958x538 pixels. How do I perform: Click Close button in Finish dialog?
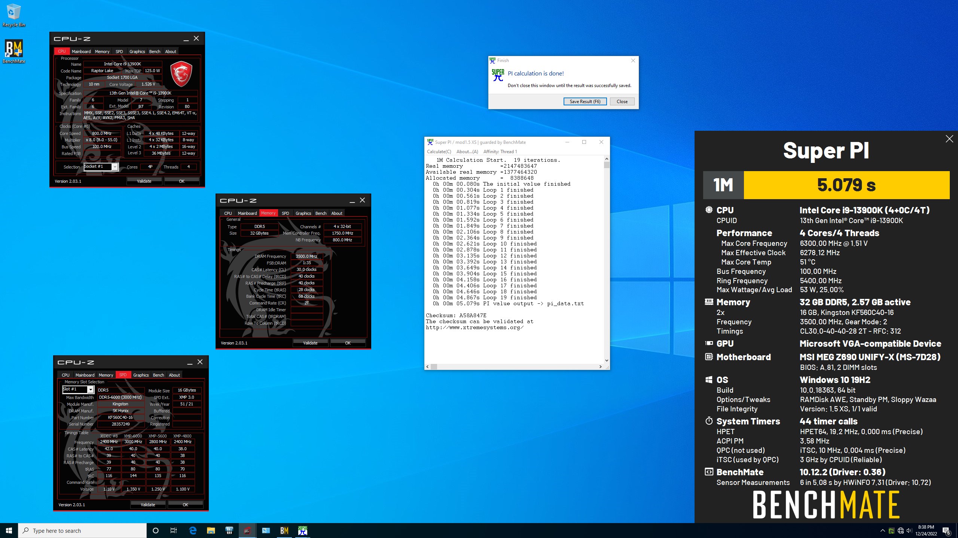[x=622, y=101]
